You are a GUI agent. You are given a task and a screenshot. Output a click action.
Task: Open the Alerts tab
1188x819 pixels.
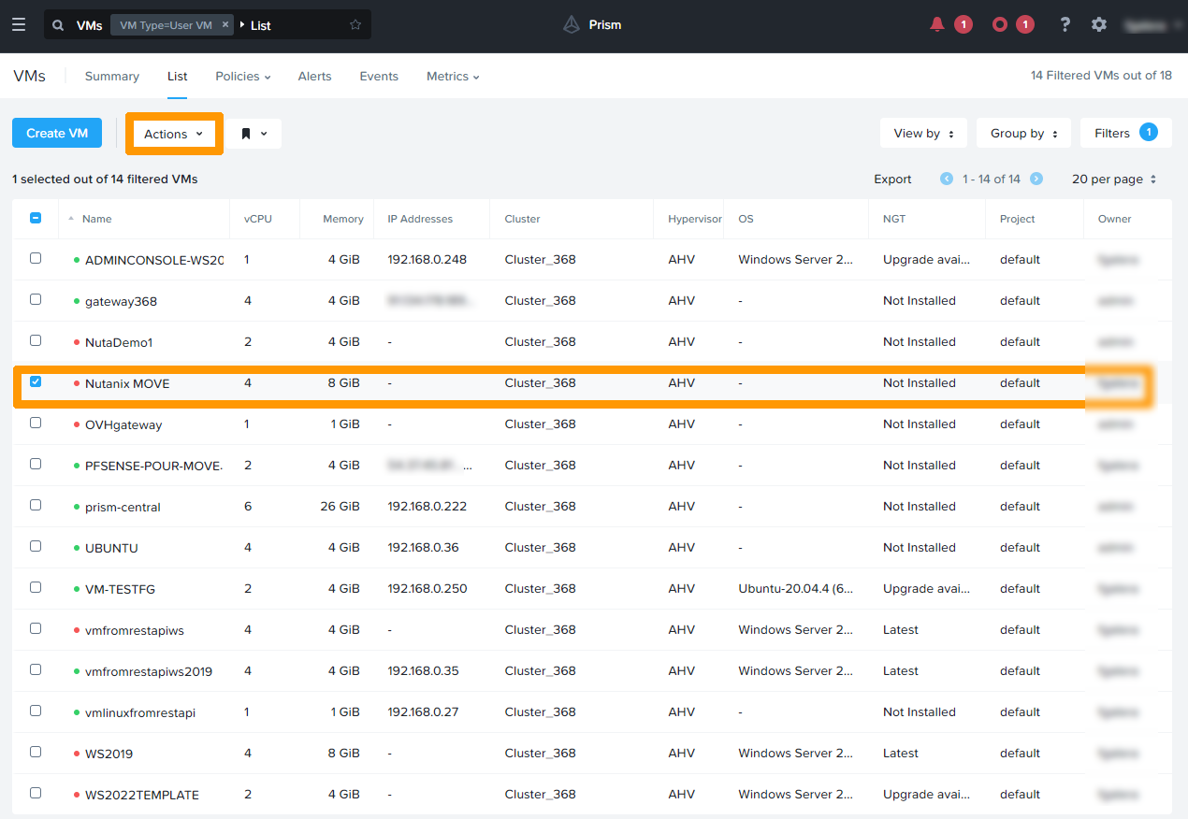tap(314, 77)
